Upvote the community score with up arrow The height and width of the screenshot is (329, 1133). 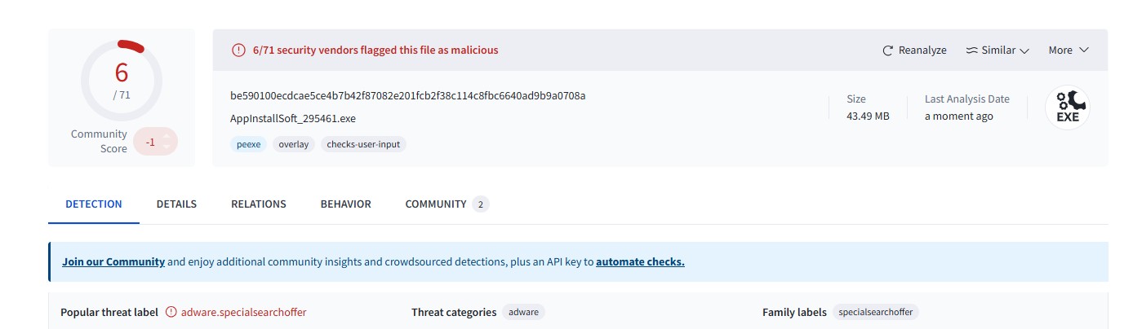pos(167,136)
